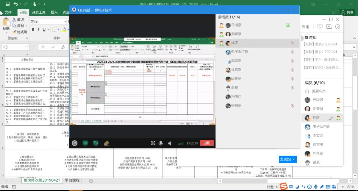Image resolution: width=358 pixels, height=191 pixels.
Task: Click the red 退出 exit call button
Action: click(x=207, y=143)
